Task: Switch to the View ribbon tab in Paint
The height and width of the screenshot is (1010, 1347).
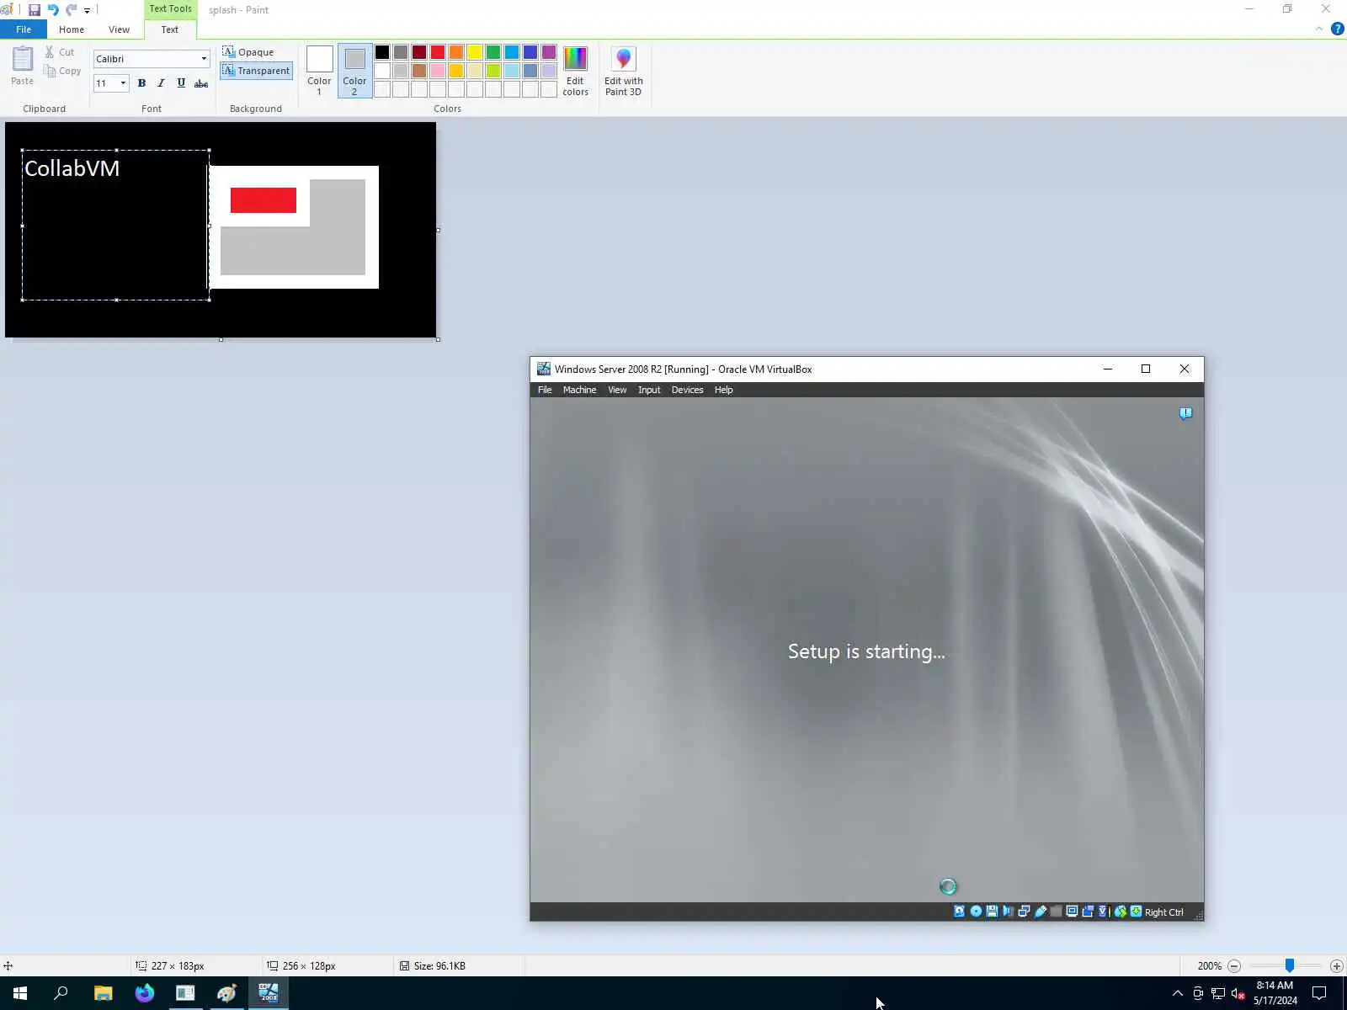Action: coord(119,29)
